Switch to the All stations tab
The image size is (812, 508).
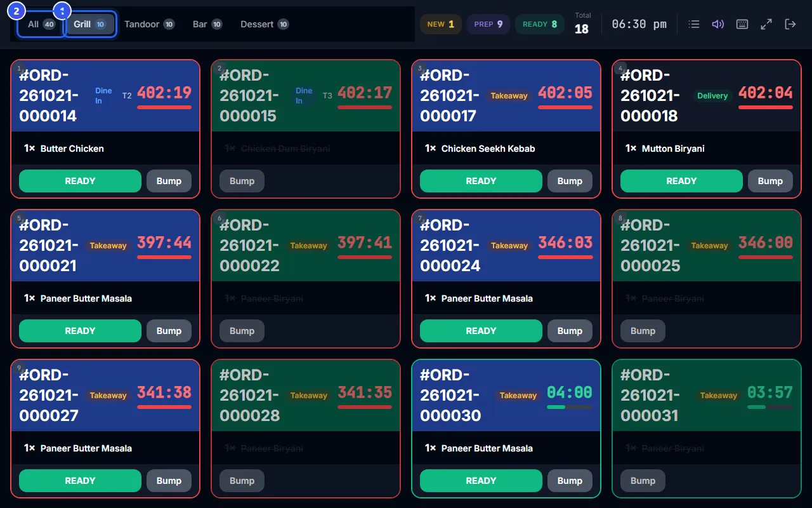[41, 24]
